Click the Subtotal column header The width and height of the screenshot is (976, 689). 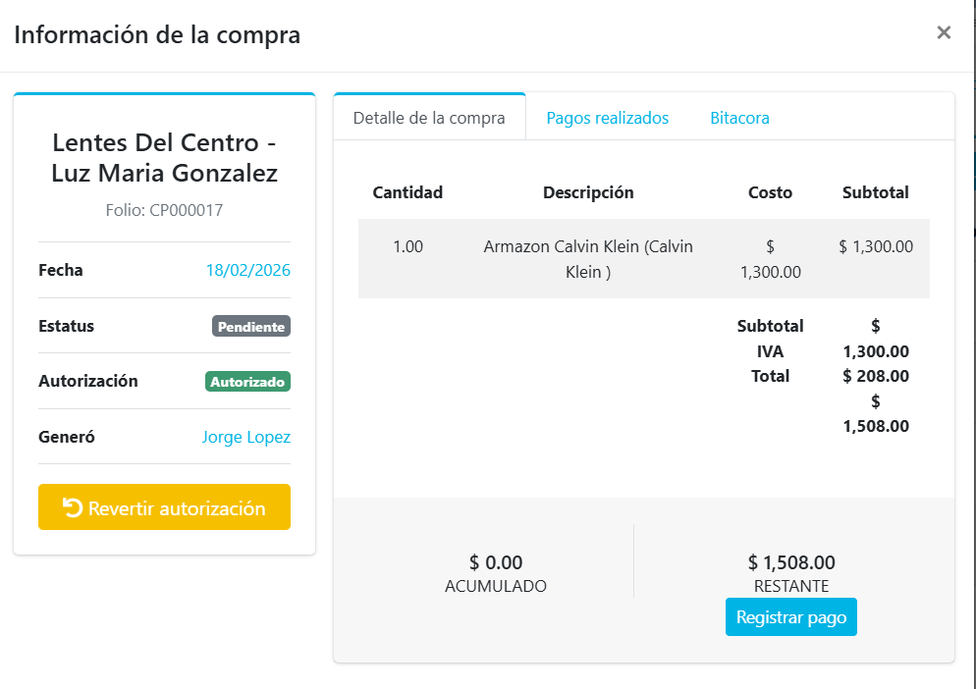tap(875, 192)
